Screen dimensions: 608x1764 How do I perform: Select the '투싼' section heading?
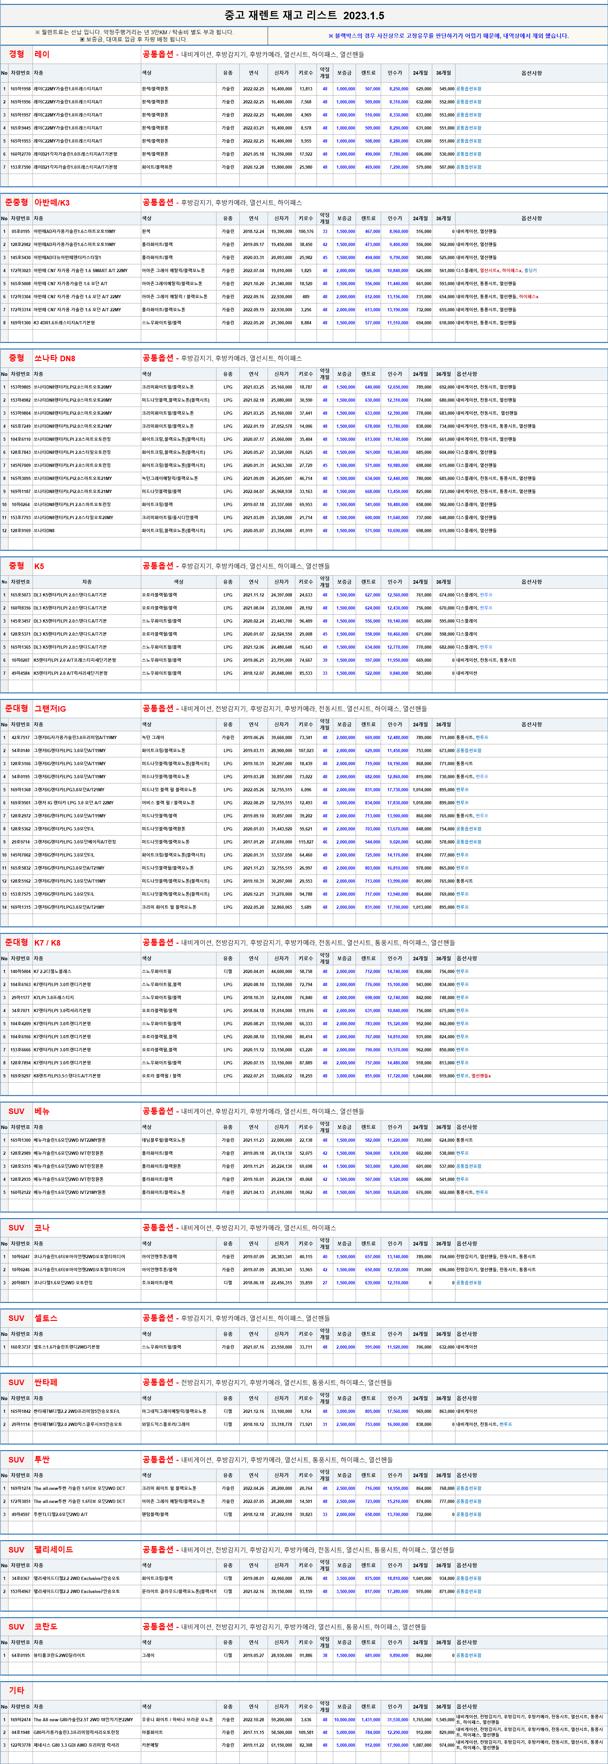42,1460
